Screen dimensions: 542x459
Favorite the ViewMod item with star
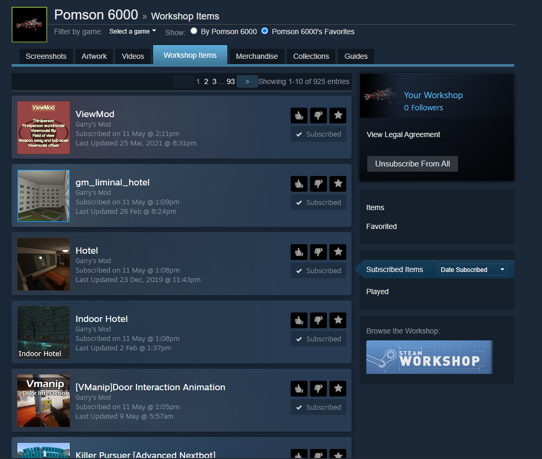tap(338, 115)
